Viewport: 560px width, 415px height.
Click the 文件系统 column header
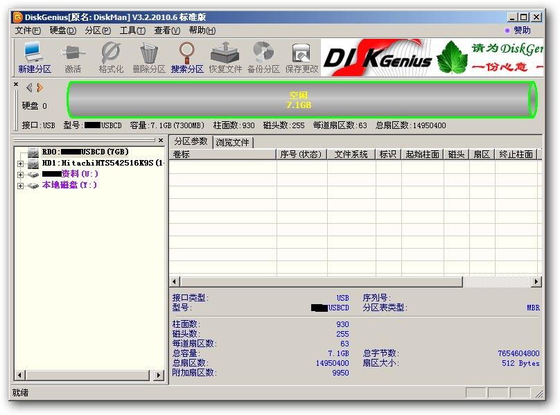point(351,154)
